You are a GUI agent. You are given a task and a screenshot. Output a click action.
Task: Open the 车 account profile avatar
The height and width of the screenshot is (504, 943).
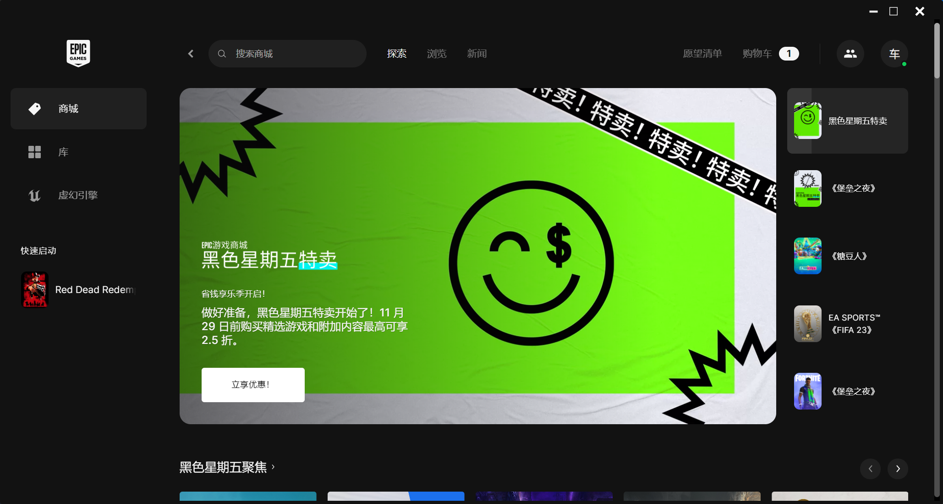tap(894, 54)
